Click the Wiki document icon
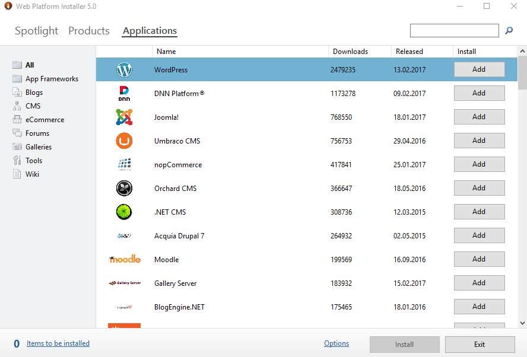Image resolution: width=527 pixels, height=357 pixels. 17,174
